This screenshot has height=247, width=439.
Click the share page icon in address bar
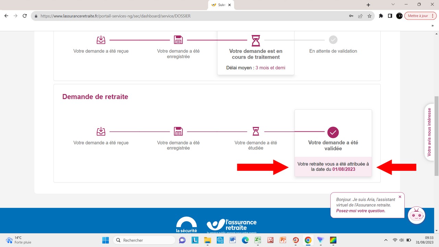click(x=360, y=16)
